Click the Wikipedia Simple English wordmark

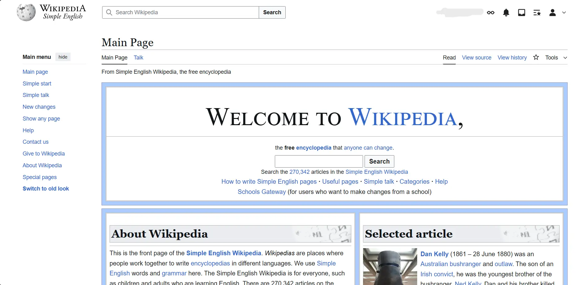click(x=63, y=12)
